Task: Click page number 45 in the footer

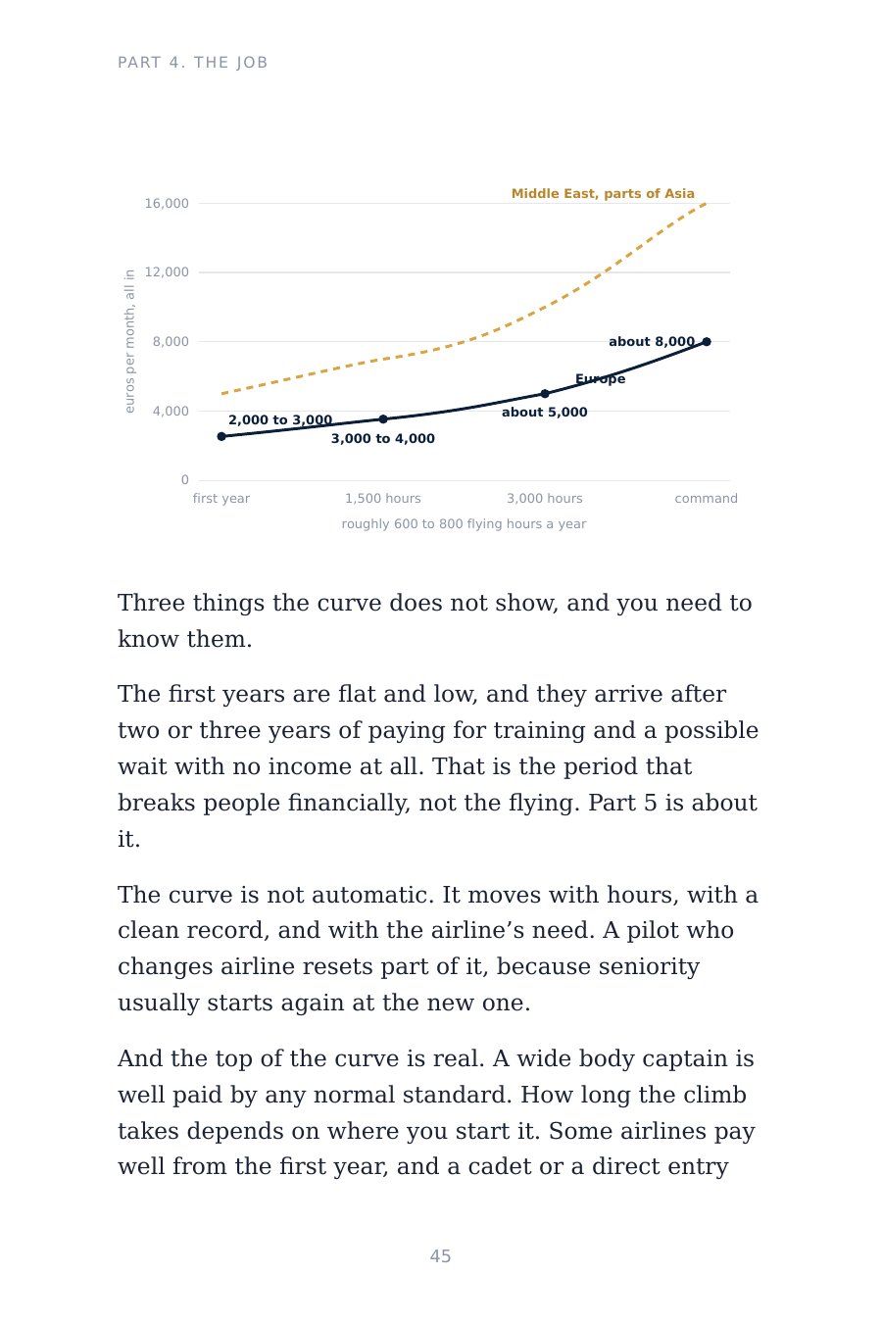Action: [x=441, y=1256]
